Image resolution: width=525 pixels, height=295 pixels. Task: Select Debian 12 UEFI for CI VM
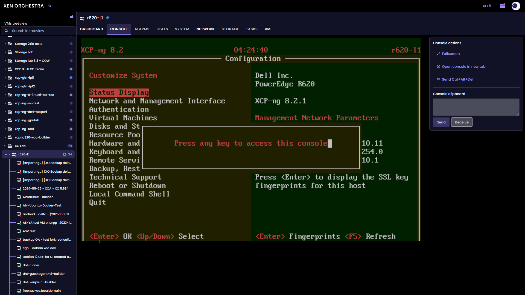tap(47, 257)
